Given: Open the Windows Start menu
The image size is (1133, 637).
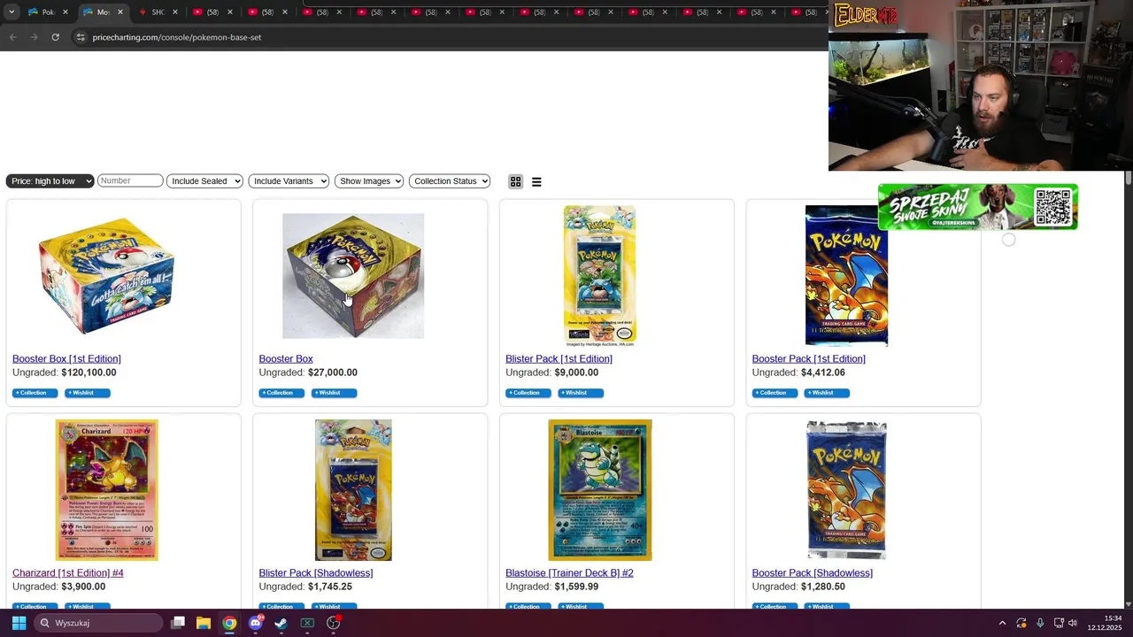Looking at the screenshot, I should pos(19,623).
